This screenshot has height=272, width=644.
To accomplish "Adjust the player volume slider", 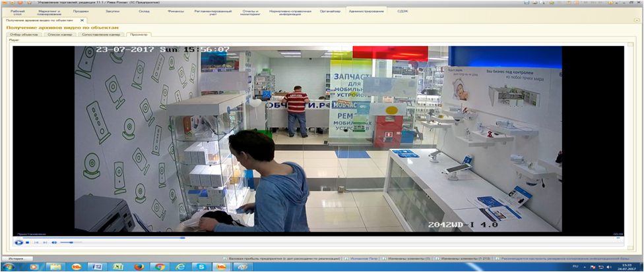I will 71,242.
